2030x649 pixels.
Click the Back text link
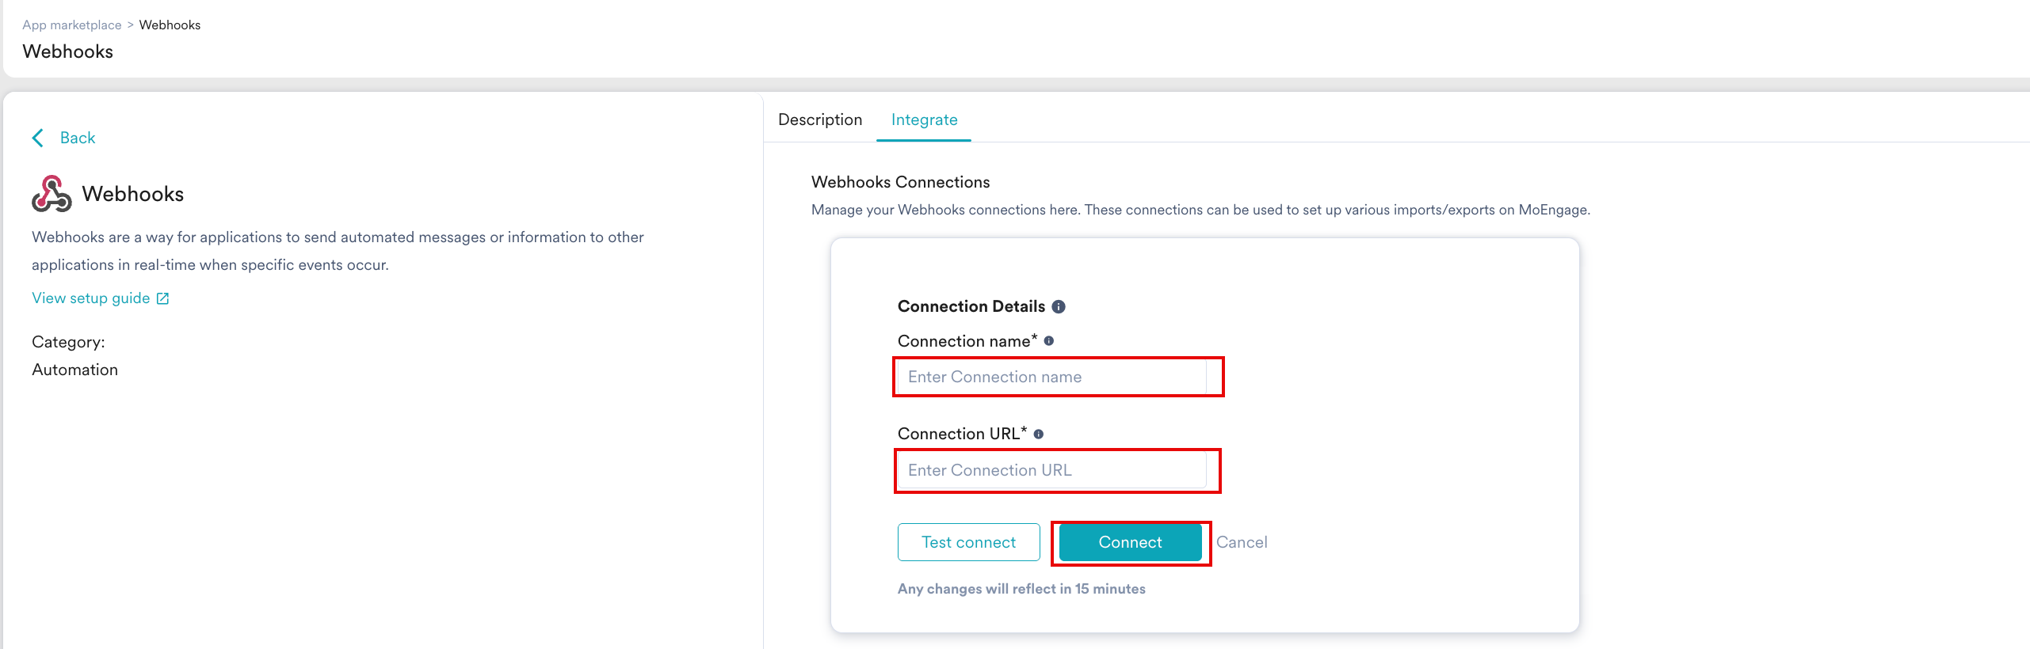[78, 139]
